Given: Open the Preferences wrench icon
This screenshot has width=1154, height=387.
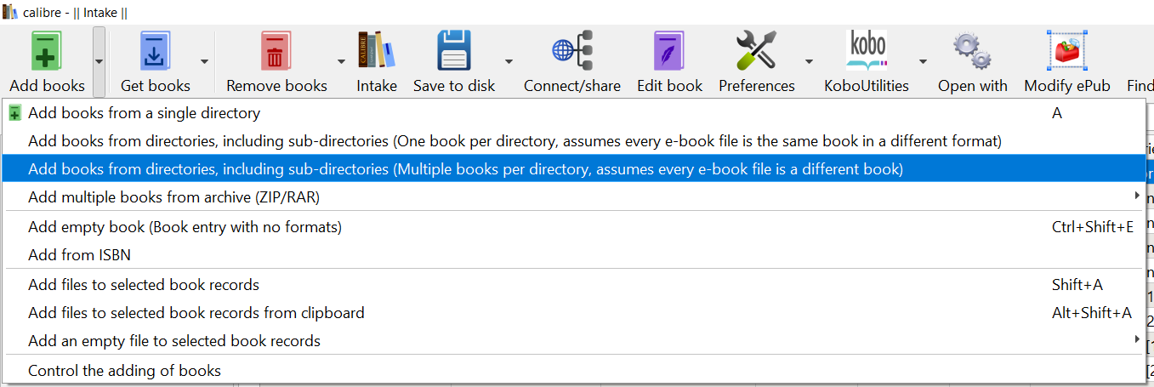Looking at the screenshot, I should (756, 53).
